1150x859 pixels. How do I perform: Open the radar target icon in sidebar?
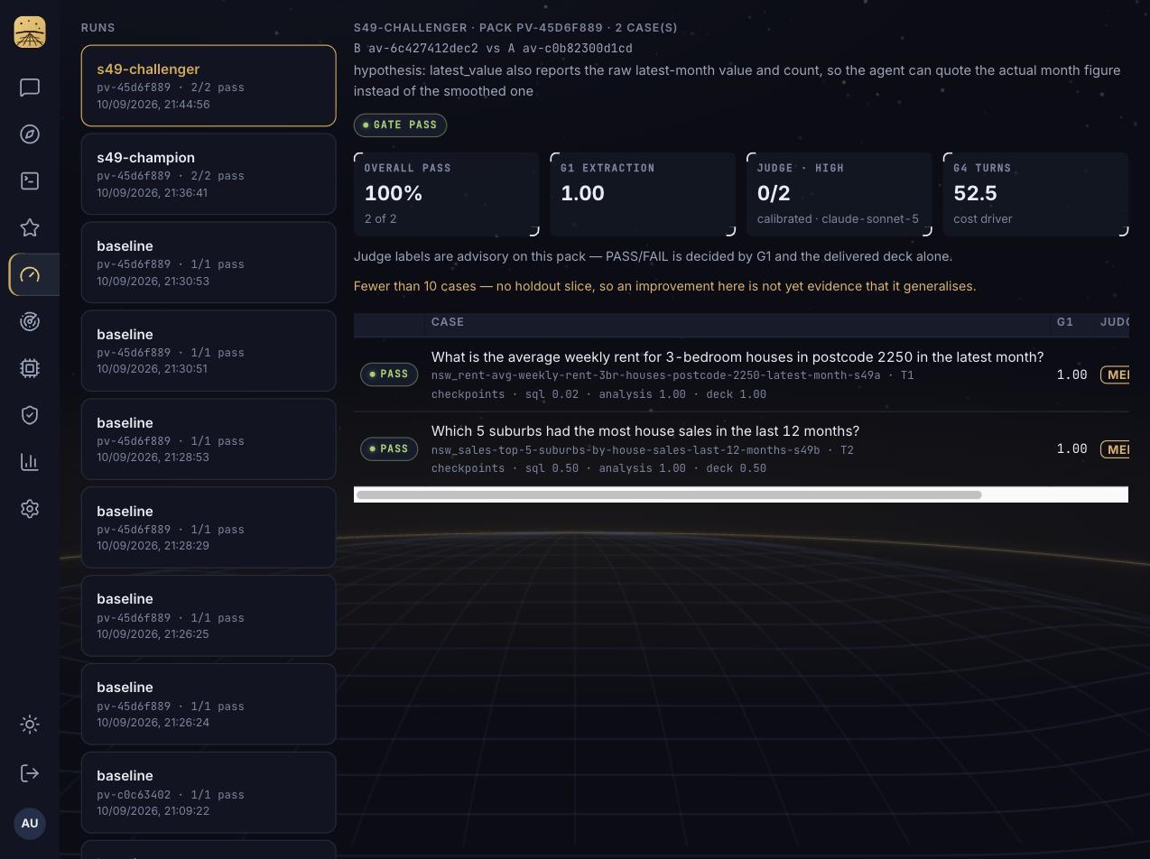tap(30, 322)
